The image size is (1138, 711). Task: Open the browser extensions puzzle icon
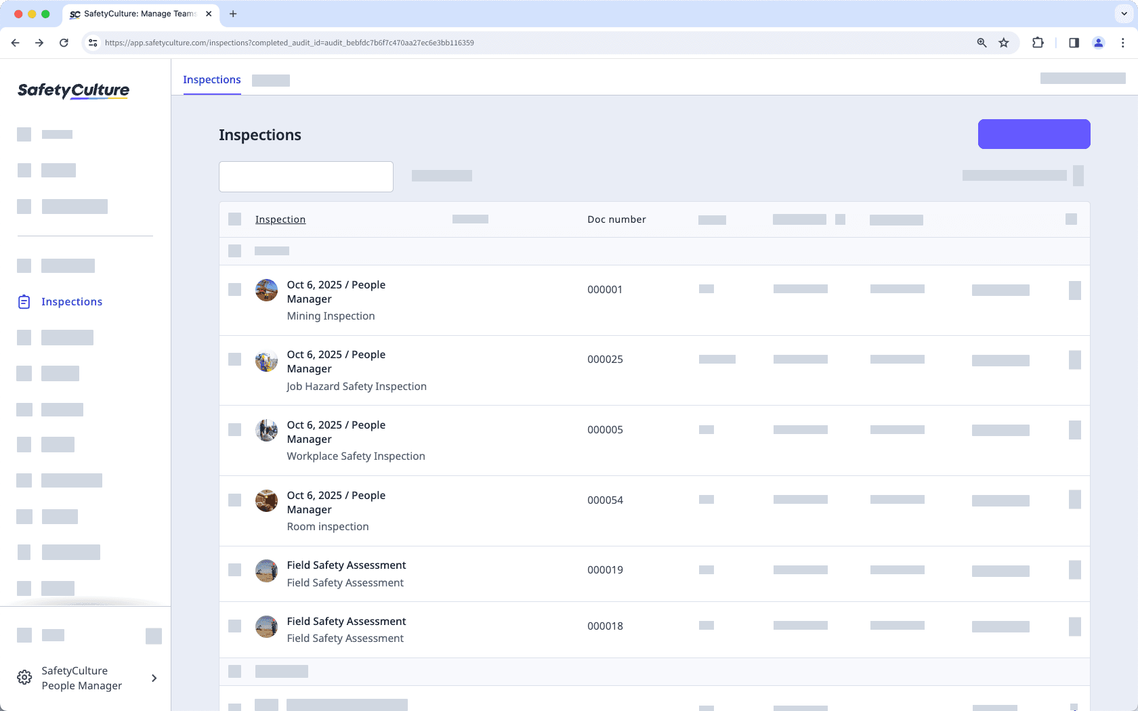click(1037, 42)
